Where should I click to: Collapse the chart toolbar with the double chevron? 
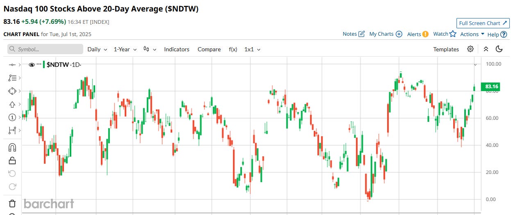pyautogui.click(x=486, y=49)
